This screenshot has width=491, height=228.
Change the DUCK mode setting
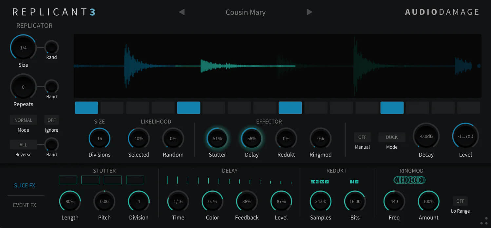(x=392, y=137)
